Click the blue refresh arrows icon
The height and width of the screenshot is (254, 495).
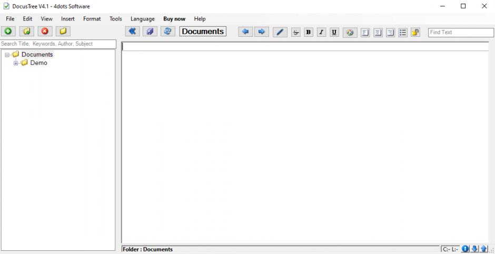pos(167,31)
